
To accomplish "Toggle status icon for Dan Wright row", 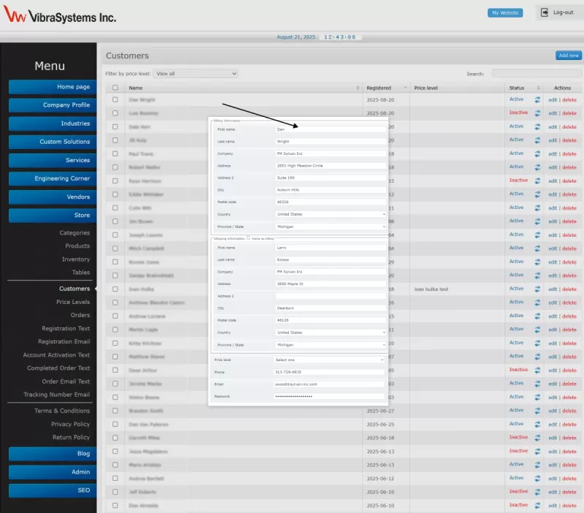I will pyautogui.click(x=537, y=99).
